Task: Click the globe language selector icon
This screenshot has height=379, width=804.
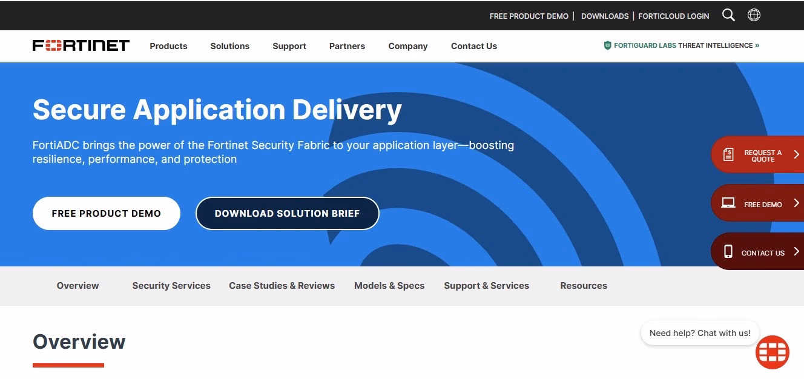Action: coord(754,15)
